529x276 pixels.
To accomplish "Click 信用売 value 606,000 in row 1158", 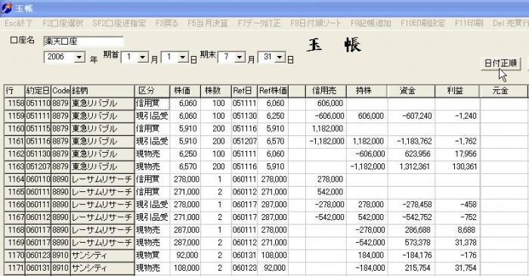I will (x=326, y=104).
